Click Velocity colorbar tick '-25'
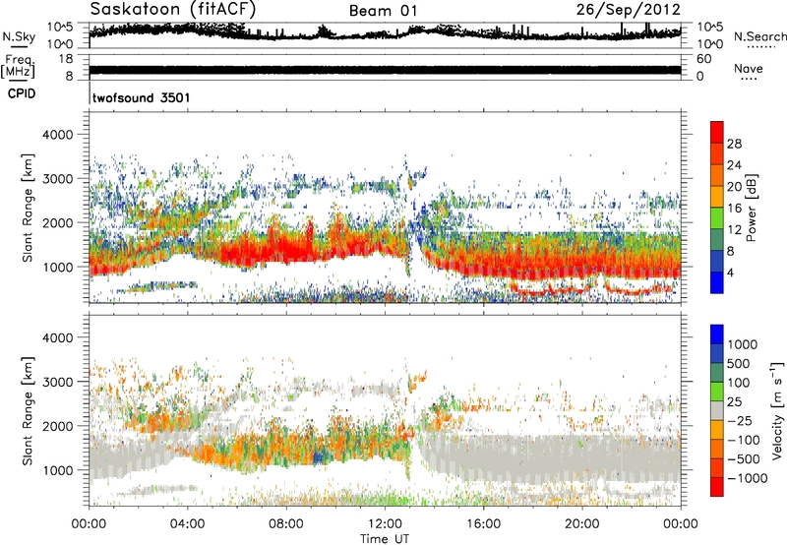The image size is (787, 545). (740, 420)
